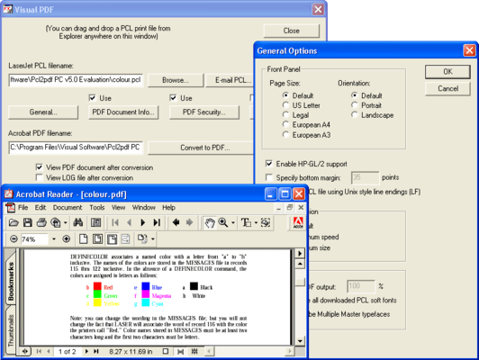
Task: Click the Actual Size page icon
Action: click(x=83, y=238)
